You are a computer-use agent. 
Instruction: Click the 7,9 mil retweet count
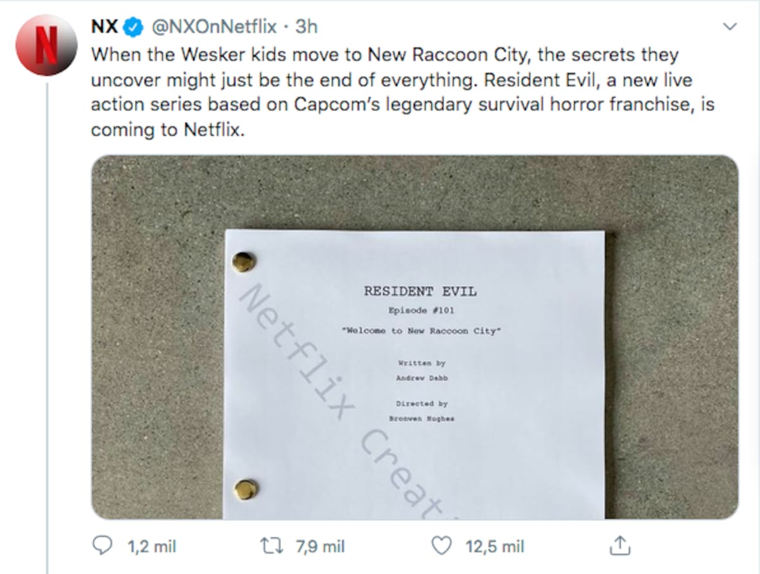(x=320, y=546)
